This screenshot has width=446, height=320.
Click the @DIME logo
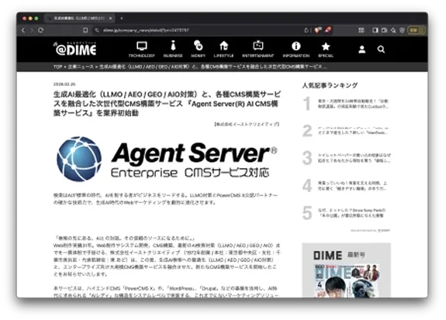pos(74,49)
